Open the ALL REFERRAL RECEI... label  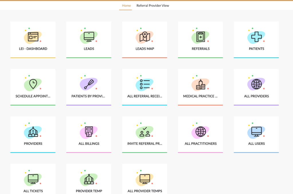click(144, 96)
